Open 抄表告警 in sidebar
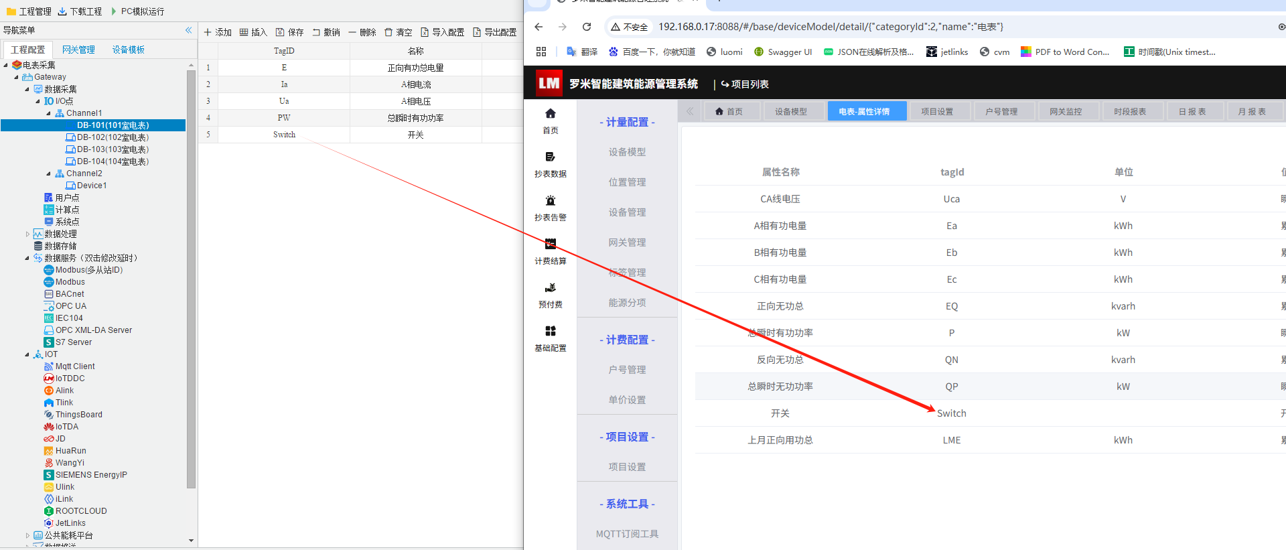The image size is (1286, 550). 551,208
